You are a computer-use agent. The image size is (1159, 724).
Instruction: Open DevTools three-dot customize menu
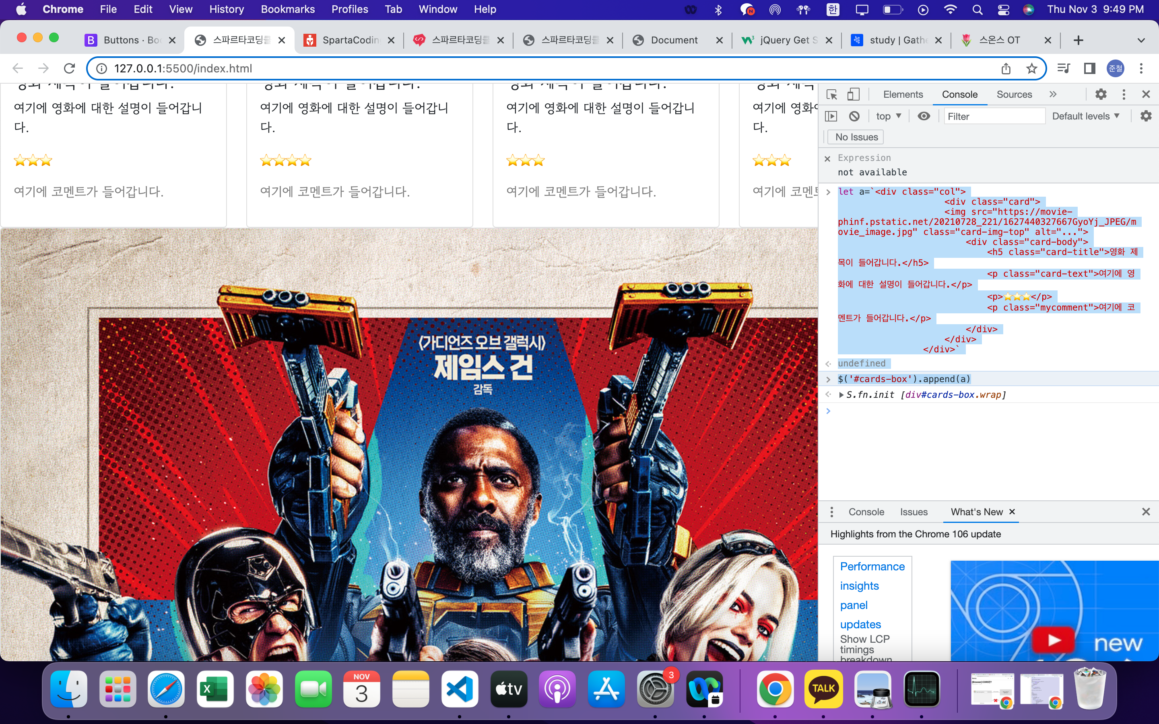pyautogui.click(x=1124, y=95)
